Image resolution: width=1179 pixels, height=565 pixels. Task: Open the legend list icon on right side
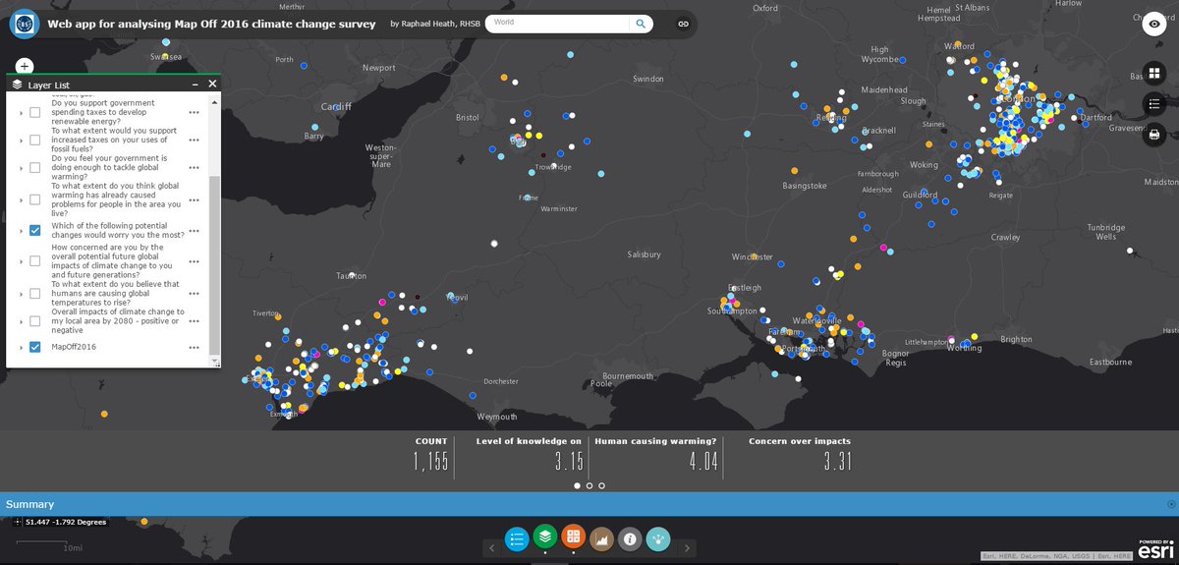[1153, 104]
